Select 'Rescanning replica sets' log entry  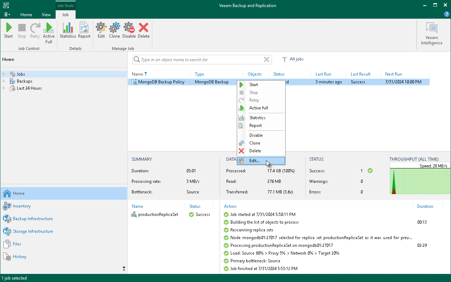(x=252, y=230)
